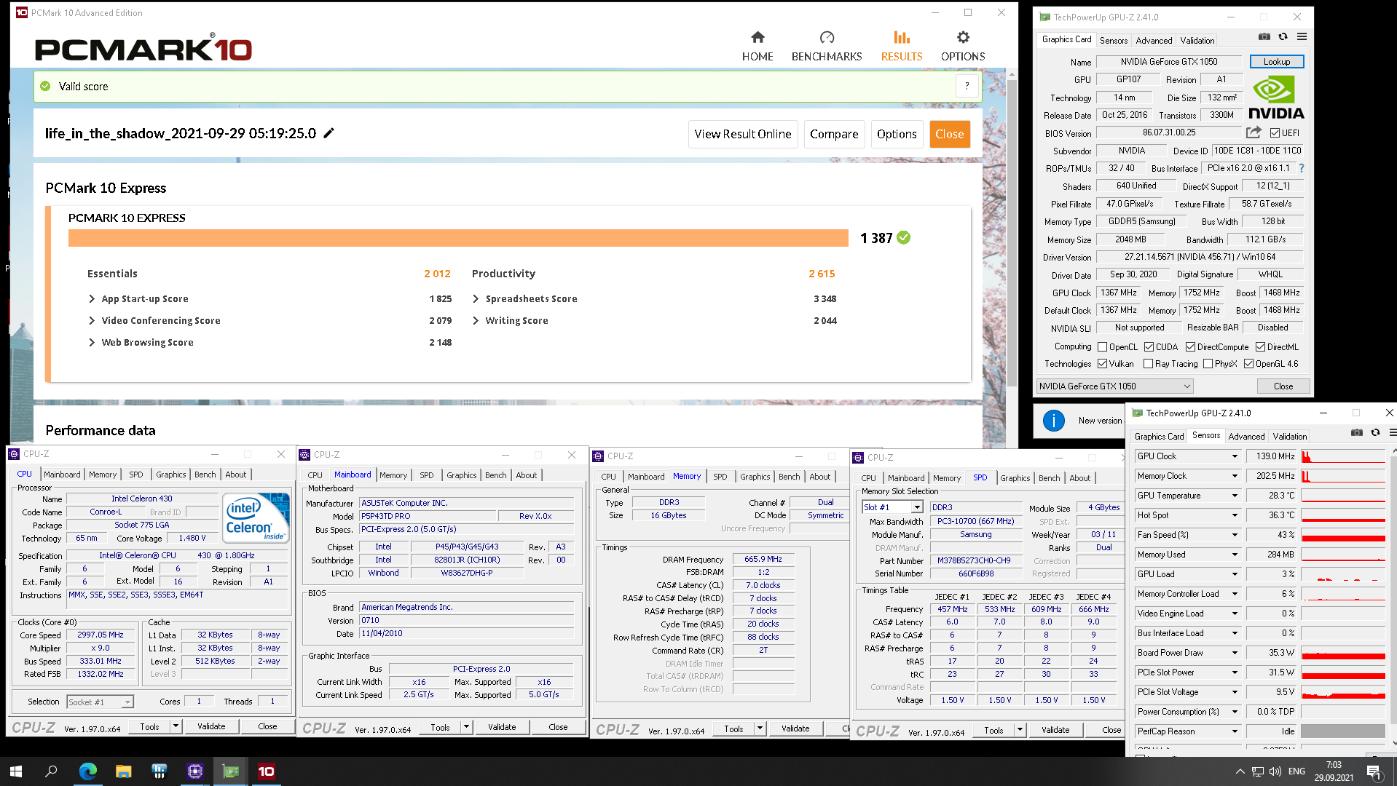This screenshot has height=786, width=1397.
Task: Take screenshot using GPU-Z camera icon
Action: click(1264, 37)
